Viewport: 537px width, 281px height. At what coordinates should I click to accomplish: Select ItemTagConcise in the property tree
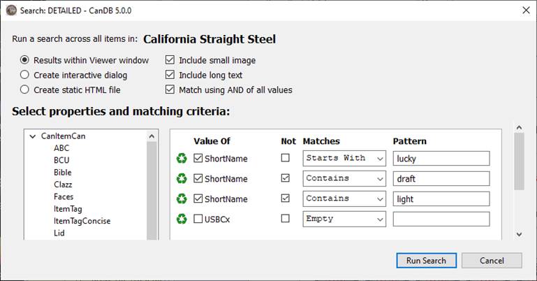coord(82,221)
